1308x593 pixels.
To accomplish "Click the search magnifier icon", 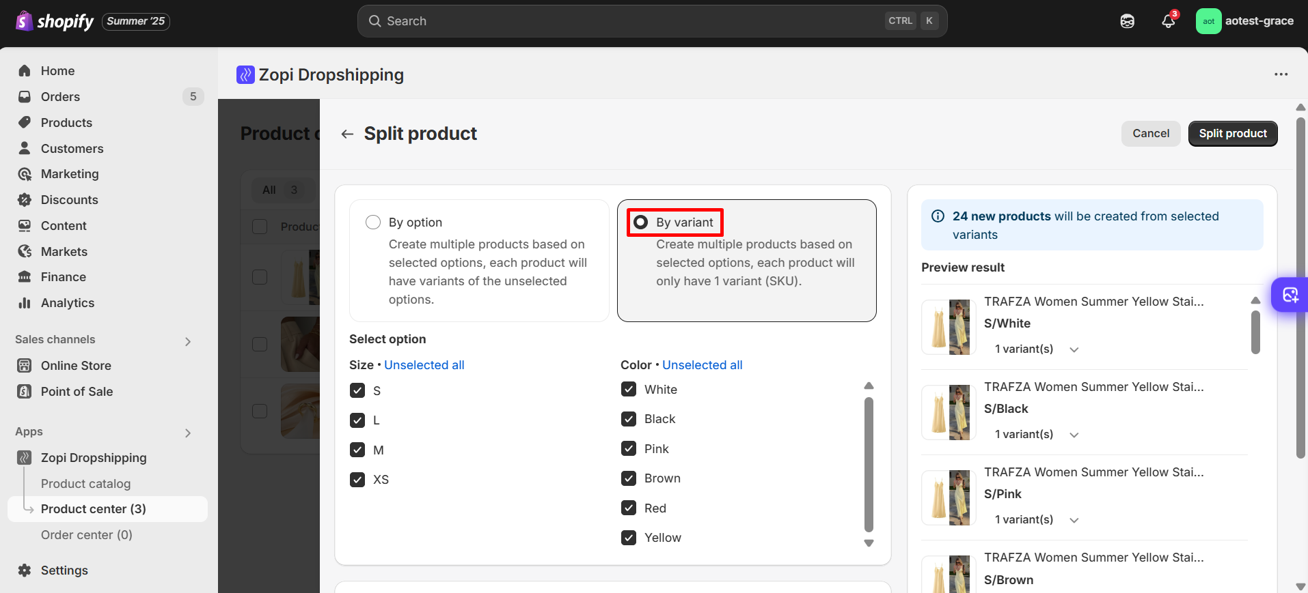I will (x=374, y=21).
